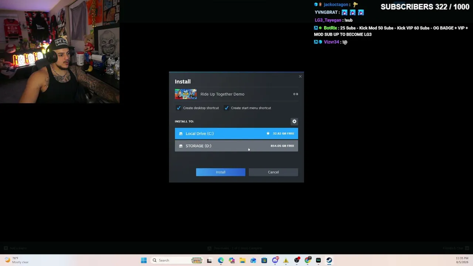Open File Explorer from taskbar
Screen dimensions: 473x266
242,260
